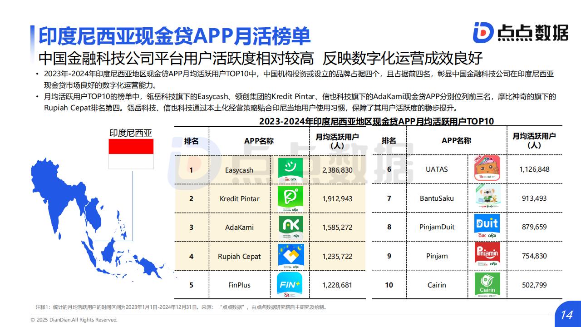Click the page number 14 badge
This screenshot has width=581, height=327.
click(x=566, y=315)
